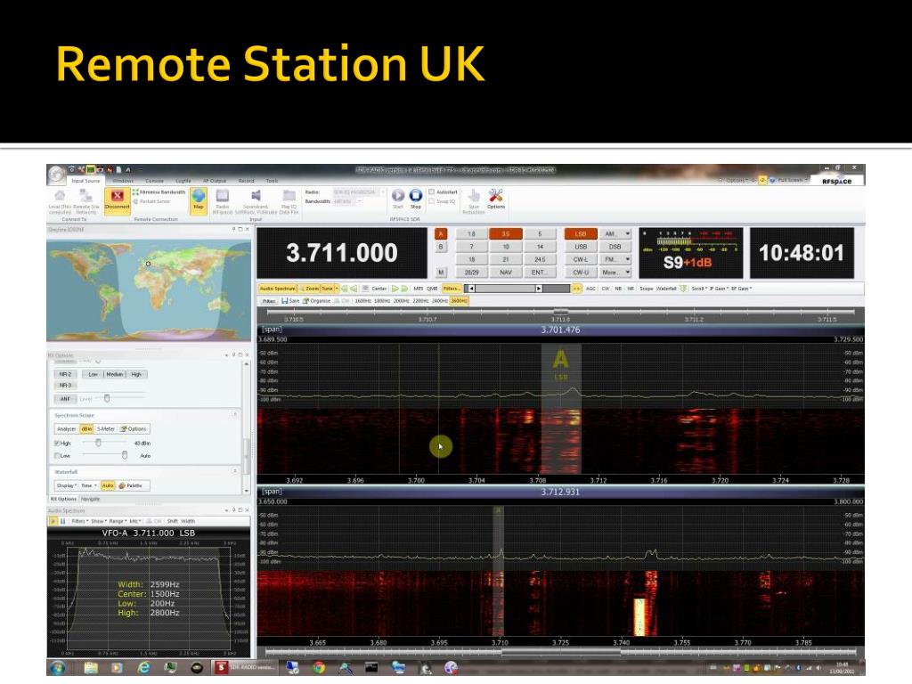912x684 pixels.
Task: Open the AM mode dropdown
Action: (615, 234)
